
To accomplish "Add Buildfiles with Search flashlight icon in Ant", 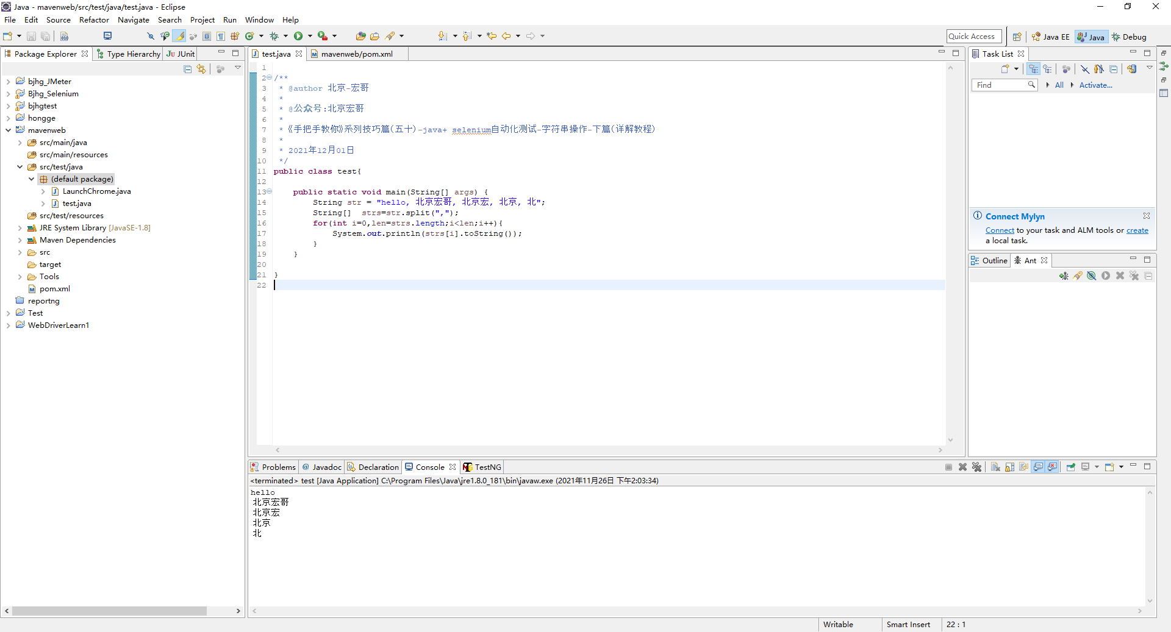I will tap(1078, 276).
